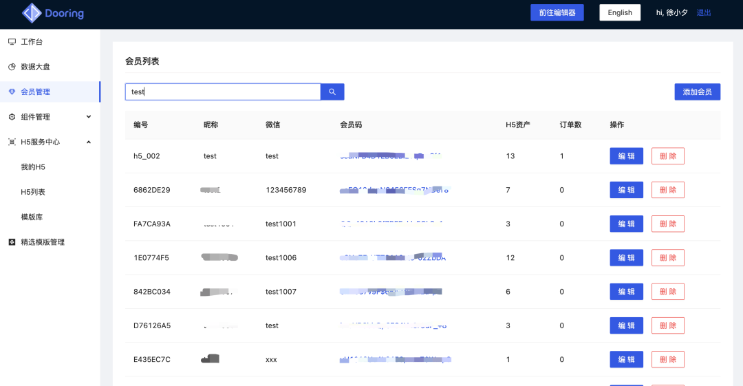Screen dimensions: 743x386
Task: Delete member h5_002
Action: (667, 156)
